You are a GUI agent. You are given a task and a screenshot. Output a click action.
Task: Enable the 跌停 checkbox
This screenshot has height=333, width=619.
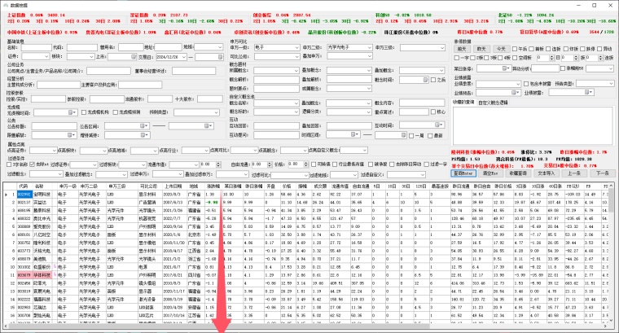point(582,49)
